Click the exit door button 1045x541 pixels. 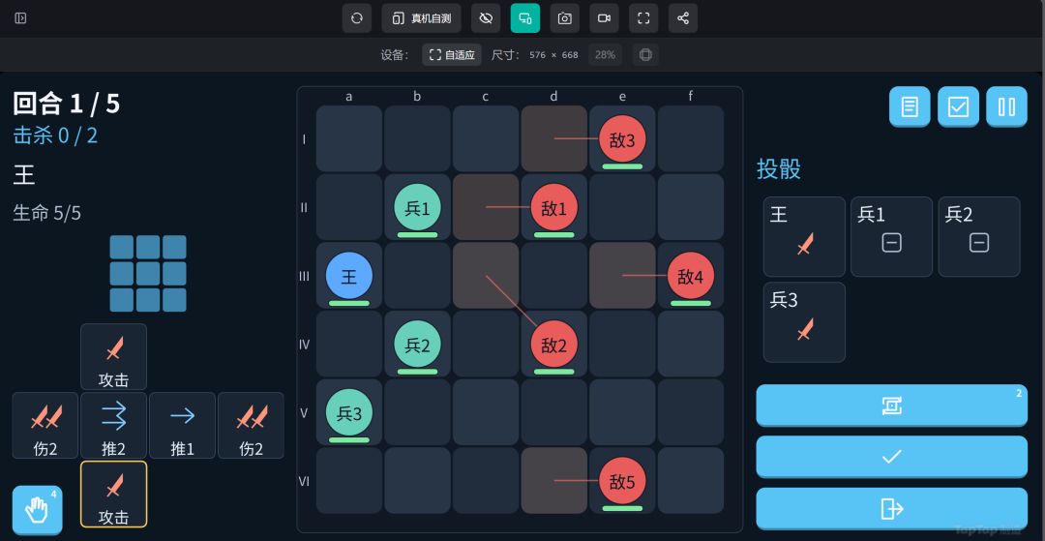pos(892,508)
